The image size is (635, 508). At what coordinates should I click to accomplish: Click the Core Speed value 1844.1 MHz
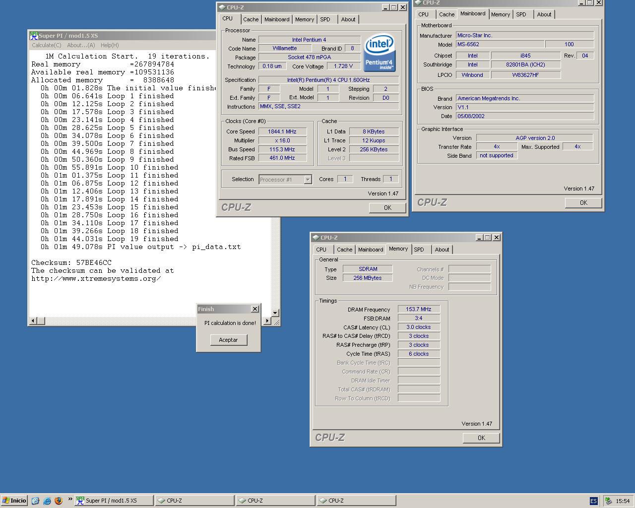tap(282, 131)
